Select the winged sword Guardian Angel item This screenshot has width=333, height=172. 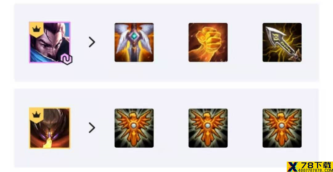tap(134, 42)
